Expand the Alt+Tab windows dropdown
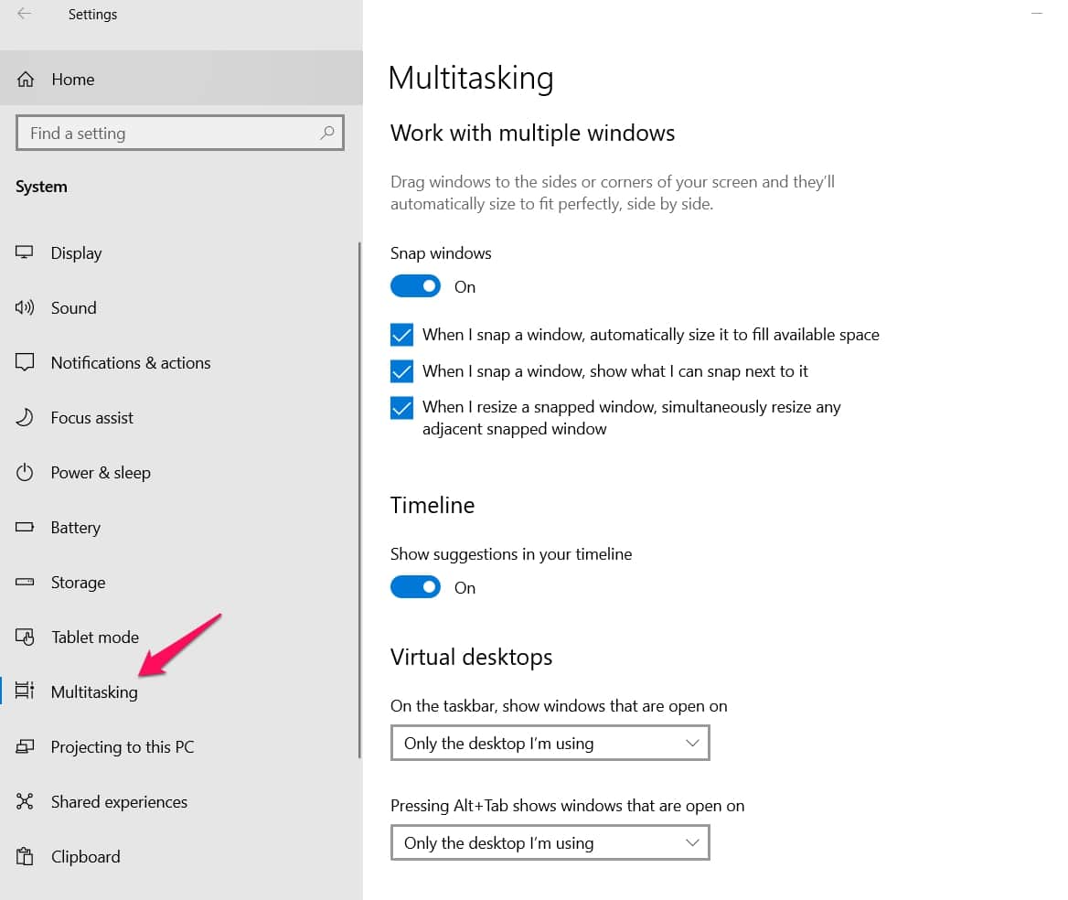The width and height of the screenshot is (1068, 900). [x=550, y=842]
